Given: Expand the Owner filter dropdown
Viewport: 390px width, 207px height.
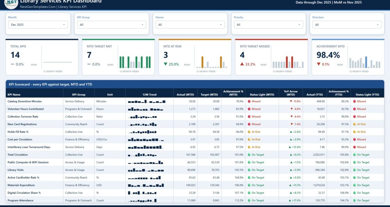Looking at the screenshot, I should coord(190,25).
